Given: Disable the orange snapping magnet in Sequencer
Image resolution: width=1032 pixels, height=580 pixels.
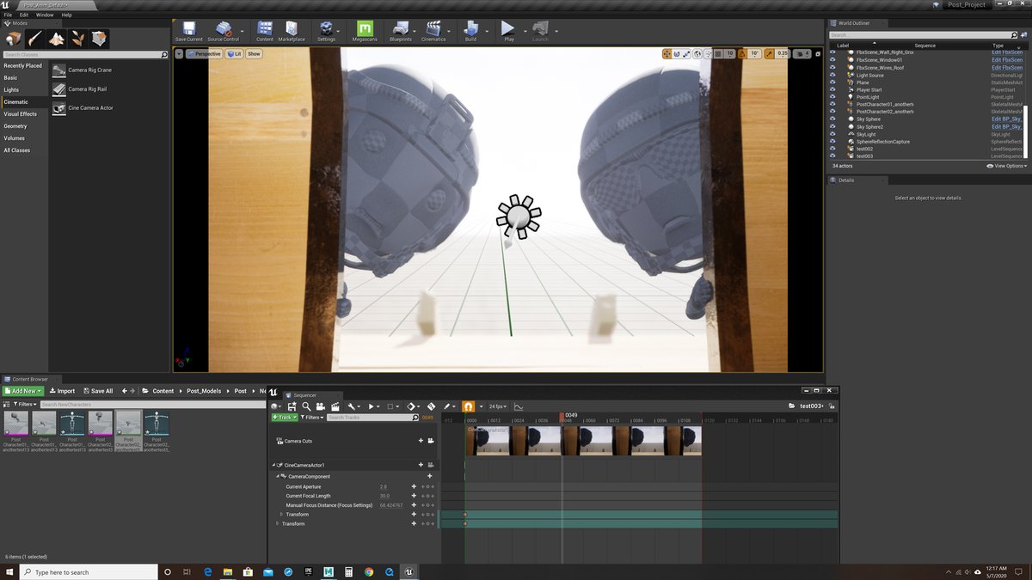Looking at the screenshot, I should 468,406.
